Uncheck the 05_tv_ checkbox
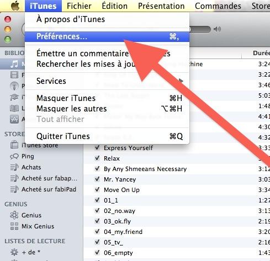The width and height of the screenshot is (270, 261). tap(97, 242)
